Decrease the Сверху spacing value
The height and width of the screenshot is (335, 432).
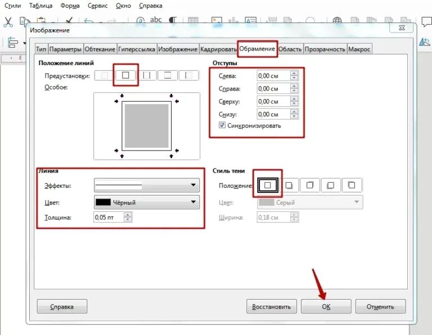pos(294,104)
